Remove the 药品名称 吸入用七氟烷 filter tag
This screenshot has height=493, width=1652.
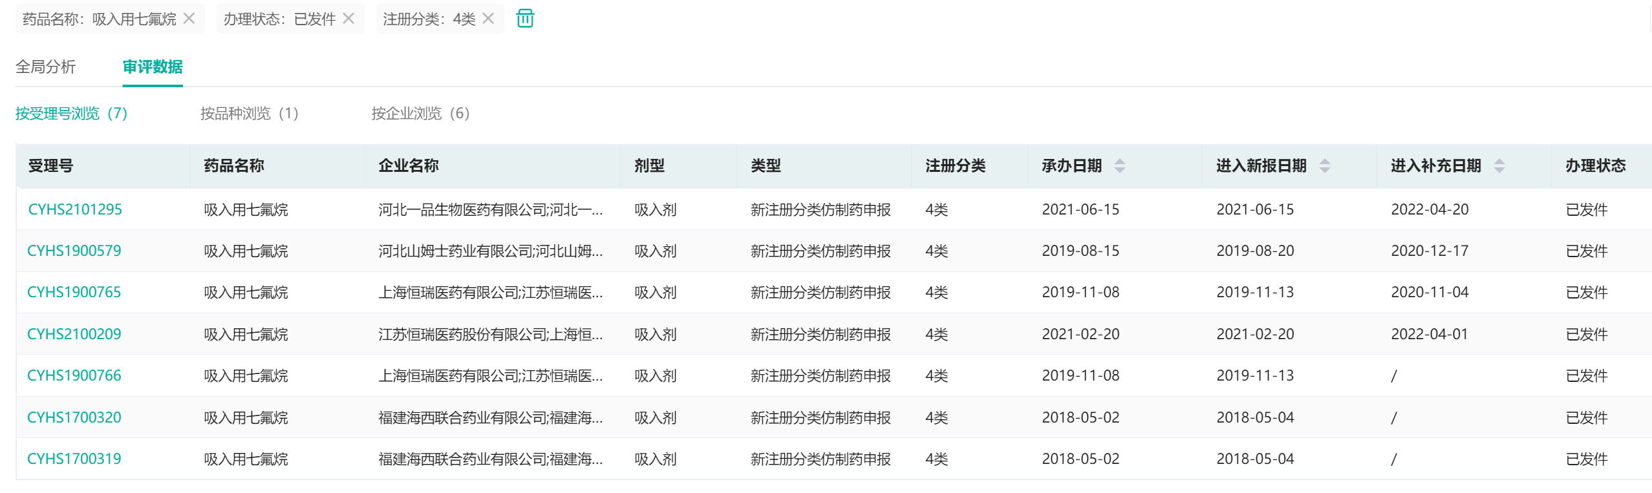(189, 19)
